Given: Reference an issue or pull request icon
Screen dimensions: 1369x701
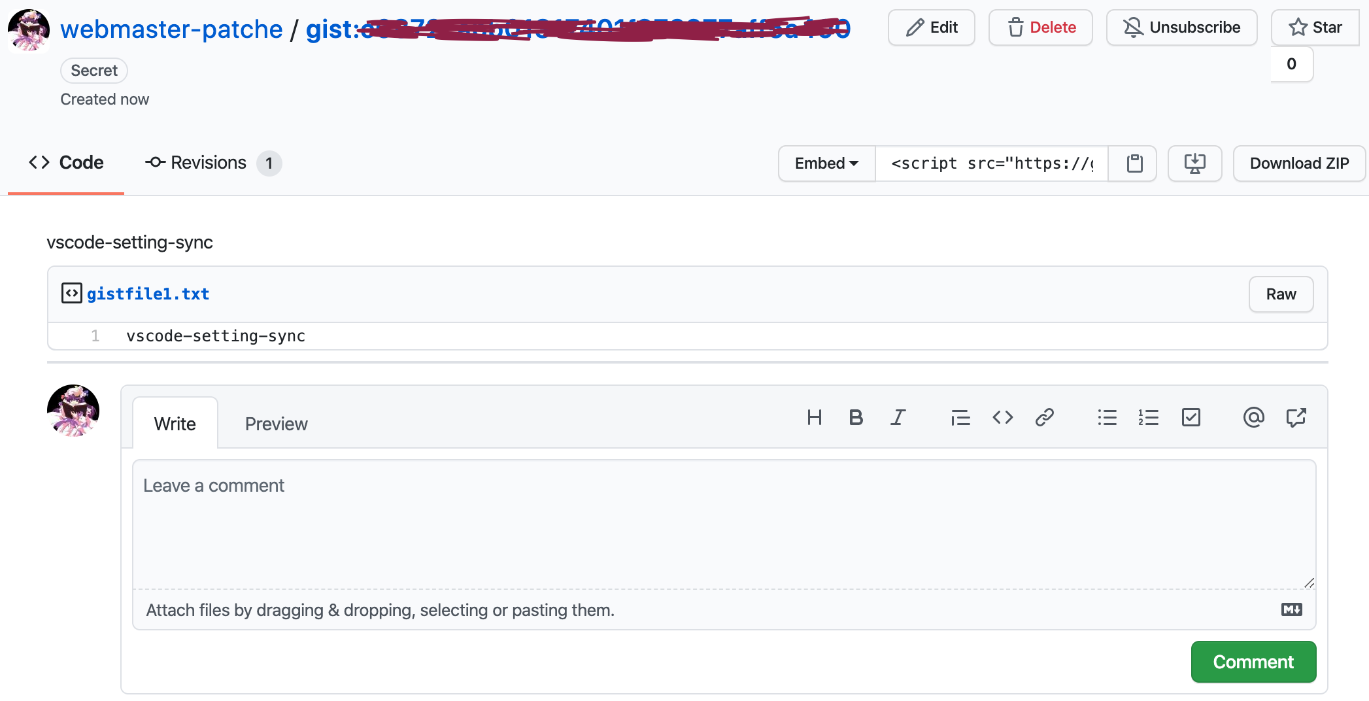Looking at the screenshot, I should click(x=1295, y=417).
